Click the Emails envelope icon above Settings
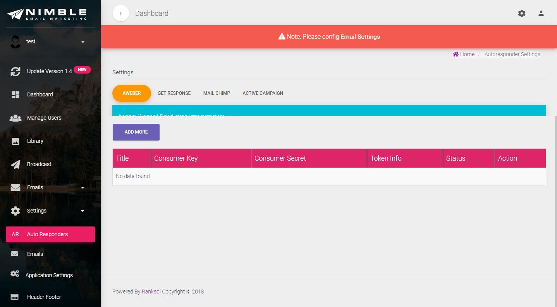Image resolution: width=557 pixels, height=307 pixels. pyautogui.click(x=15, y=188)
